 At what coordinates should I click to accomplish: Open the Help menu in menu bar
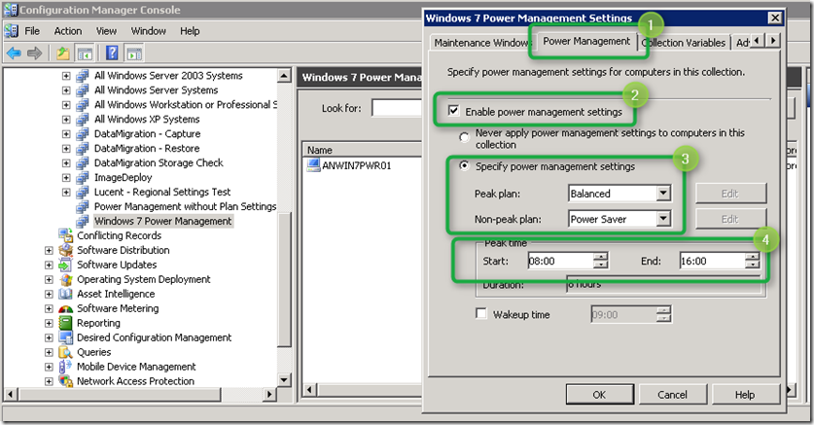point(190,31)
